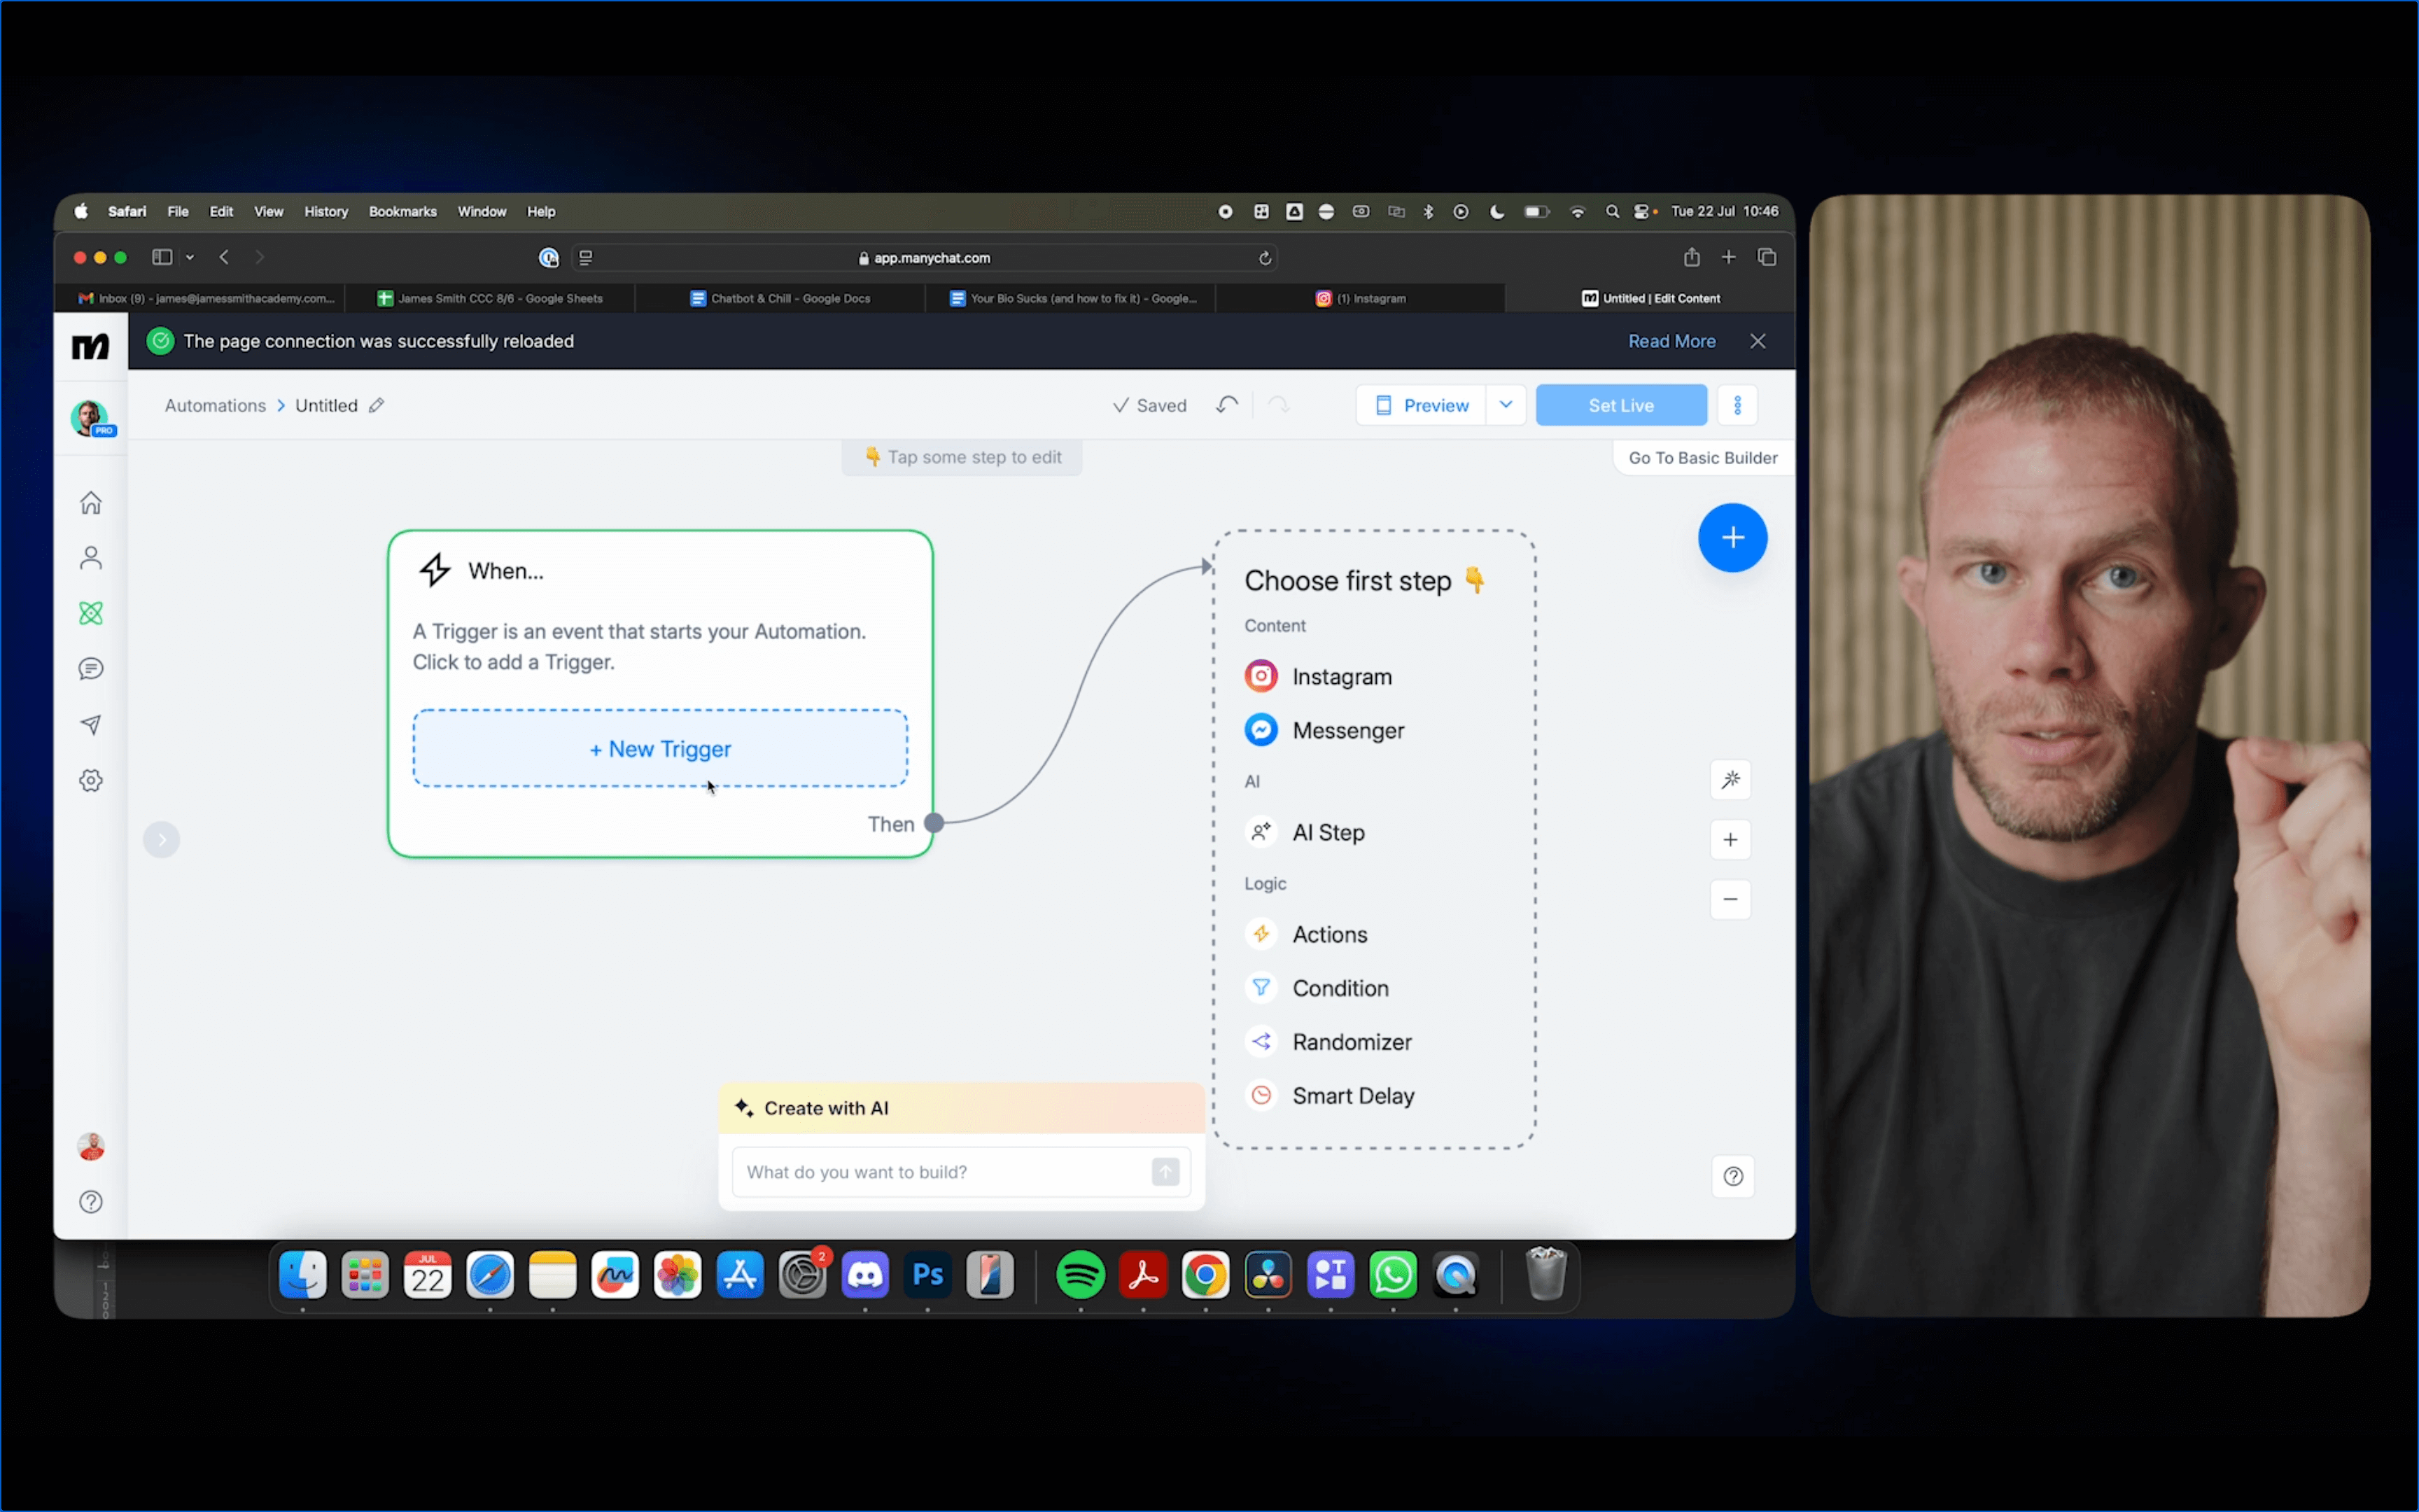Open Safari Bookmarks menu
Viewport: 2419px width, 1512px height.
click(403, 212)
